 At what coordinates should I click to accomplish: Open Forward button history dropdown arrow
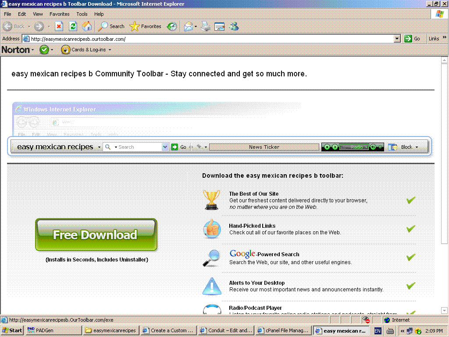tap(49, 26)
